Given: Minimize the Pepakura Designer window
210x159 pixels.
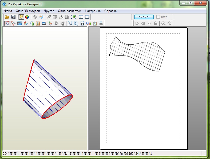Looking at the screenshot, I should 183,3.
